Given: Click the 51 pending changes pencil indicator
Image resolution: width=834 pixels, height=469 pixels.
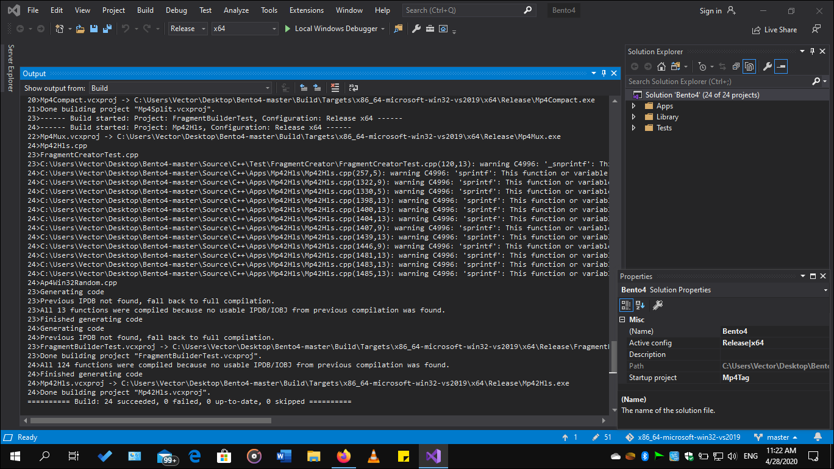Looking at the screenshot, I should point(602,437).
